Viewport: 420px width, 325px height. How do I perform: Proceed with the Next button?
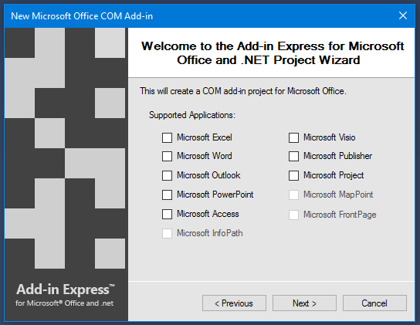[x=304, y=303]
